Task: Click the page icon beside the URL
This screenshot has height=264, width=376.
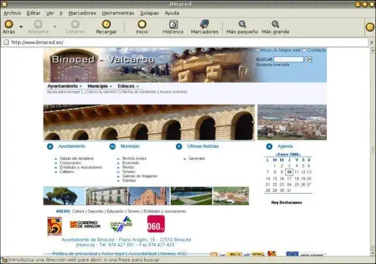Action: (6, 42)
